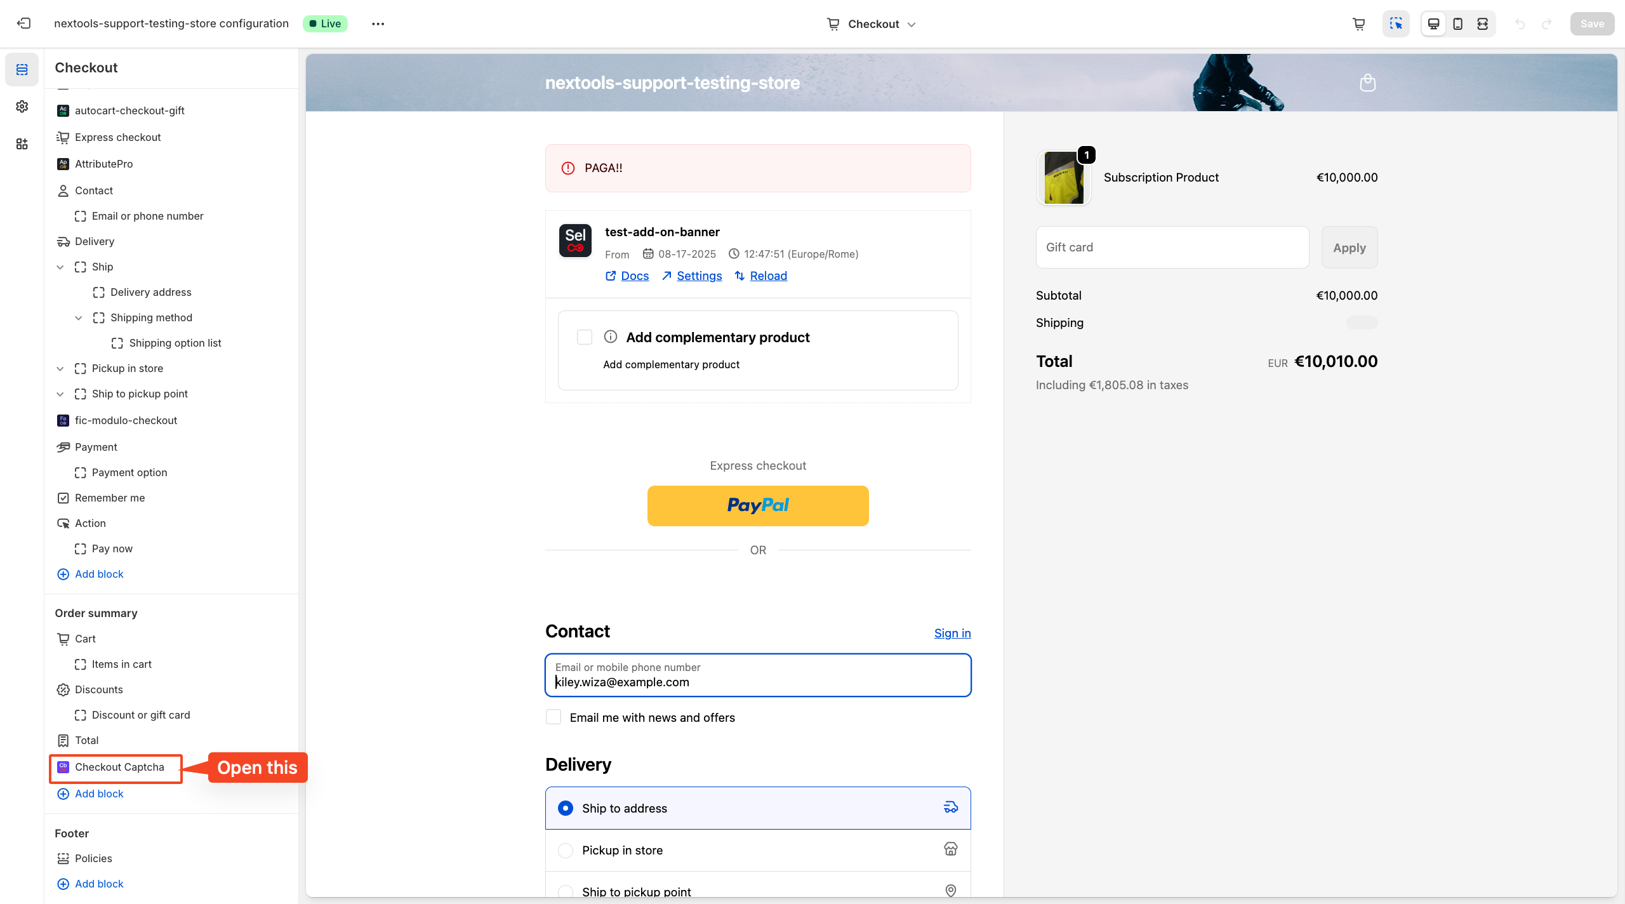Switch to fullscreen preview icon
The height and width of the screenshot is (904, 1625).
[1482, 23]
